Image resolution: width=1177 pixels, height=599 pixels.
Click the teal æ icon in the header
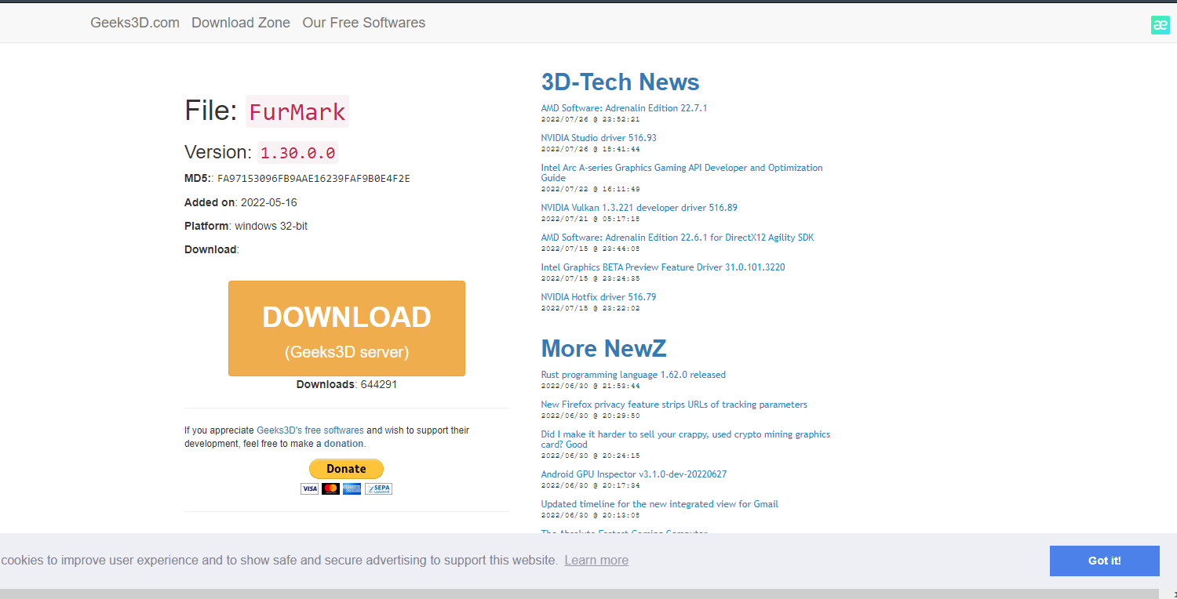(1160, 25)
